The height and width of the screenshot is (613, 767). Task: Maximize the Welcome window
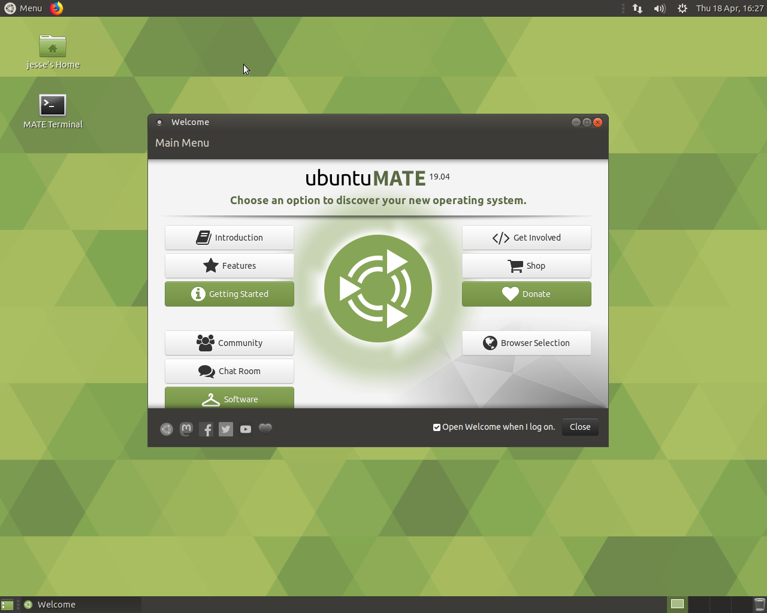coord(587,122)
